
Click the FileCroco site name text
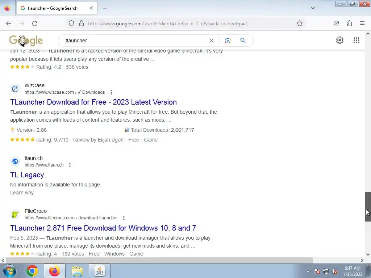pyautogui.click(x=36, y=211)
